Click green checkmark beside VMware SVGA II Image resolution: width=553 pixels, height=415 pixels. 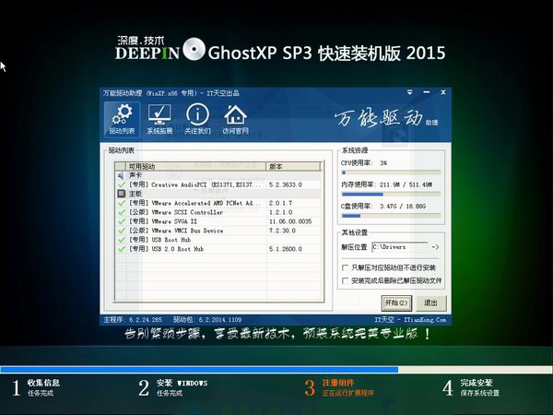(122, 221)
